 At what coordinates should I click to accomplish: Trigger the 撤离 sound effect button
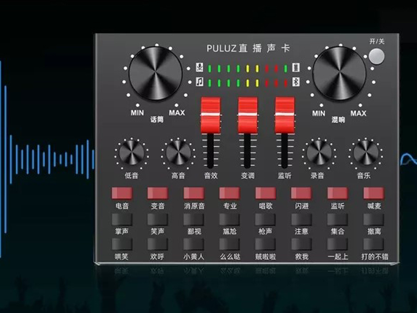pyautogui.click(x=374, y=219)
